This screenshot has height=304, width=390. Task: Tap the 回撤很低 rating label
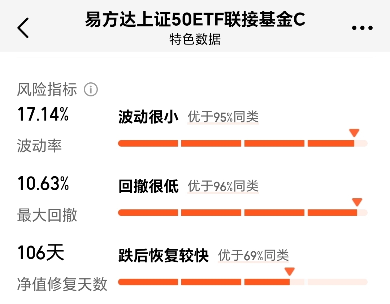(x=148, y=187)
